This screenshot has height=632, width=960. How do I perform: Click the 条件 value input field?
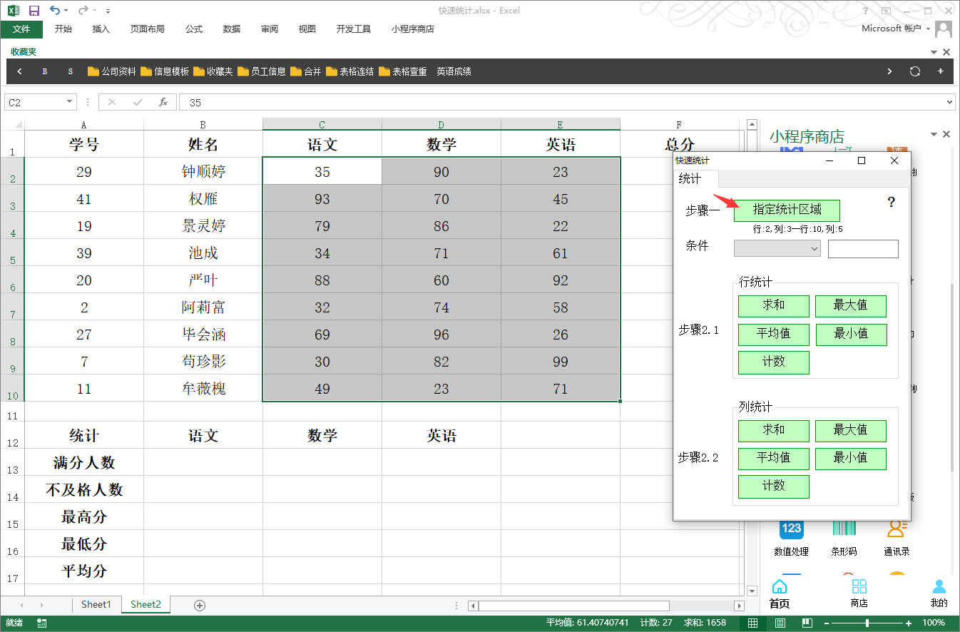(863, 249)
